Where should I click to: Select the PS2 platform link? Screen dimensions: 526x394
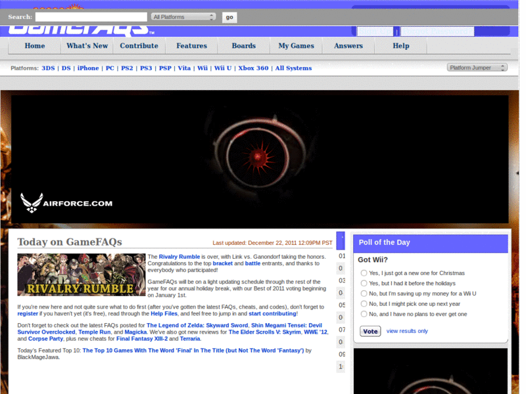pyautogui.click(x=127, y=68)
